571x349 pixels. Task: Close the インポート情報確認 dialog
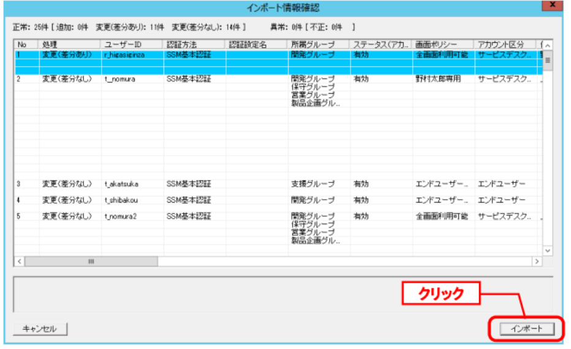coord(552,5)
